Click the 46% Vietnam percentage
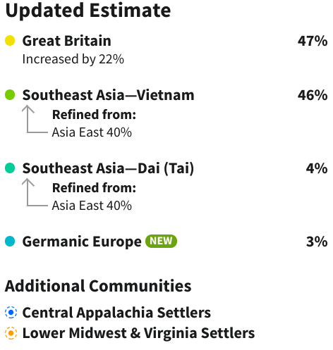 pos(313,95)
